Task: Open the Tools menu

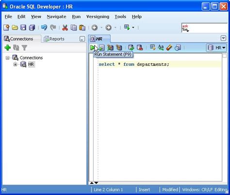Action: pyautogui.click(x=120, y=16)
